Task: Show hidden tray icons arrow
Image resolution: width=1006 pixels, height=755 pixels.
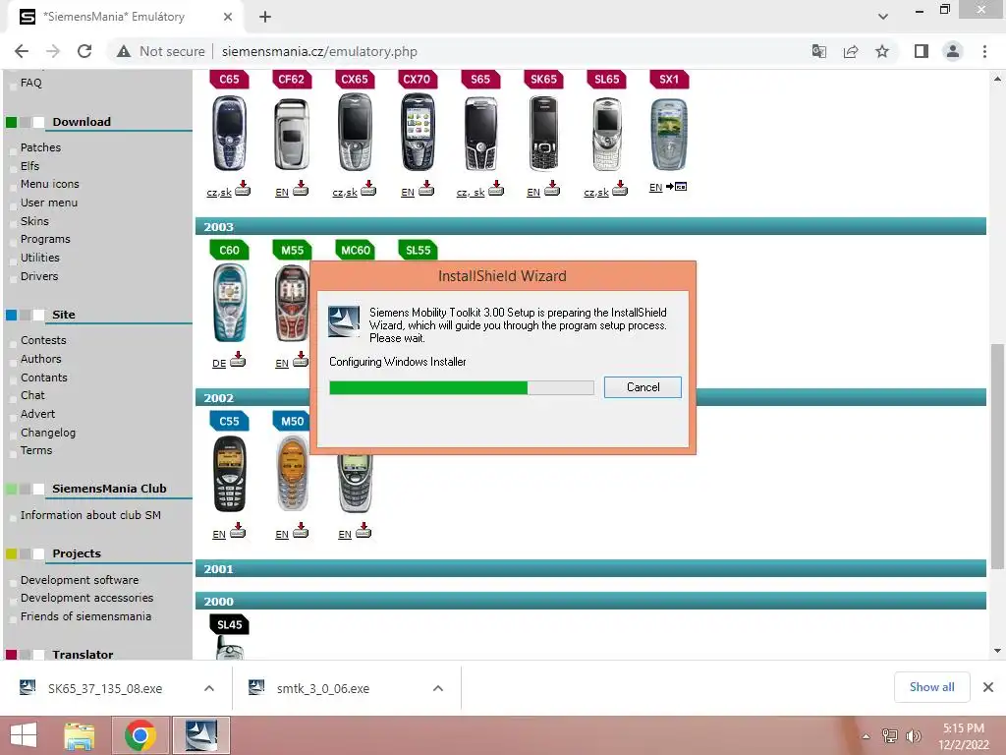Action: pyautogui.click(x=866, y=736)
